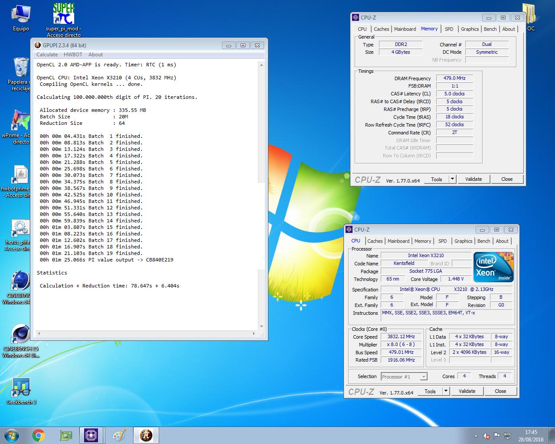Click Close button in lower CPU-Z

[500, 391]
